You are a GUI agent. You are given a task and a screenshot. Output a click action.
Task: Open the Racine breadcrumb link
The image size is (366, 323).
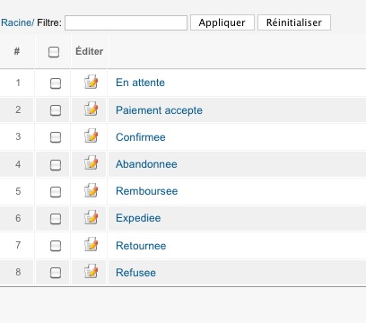(18, 22)
